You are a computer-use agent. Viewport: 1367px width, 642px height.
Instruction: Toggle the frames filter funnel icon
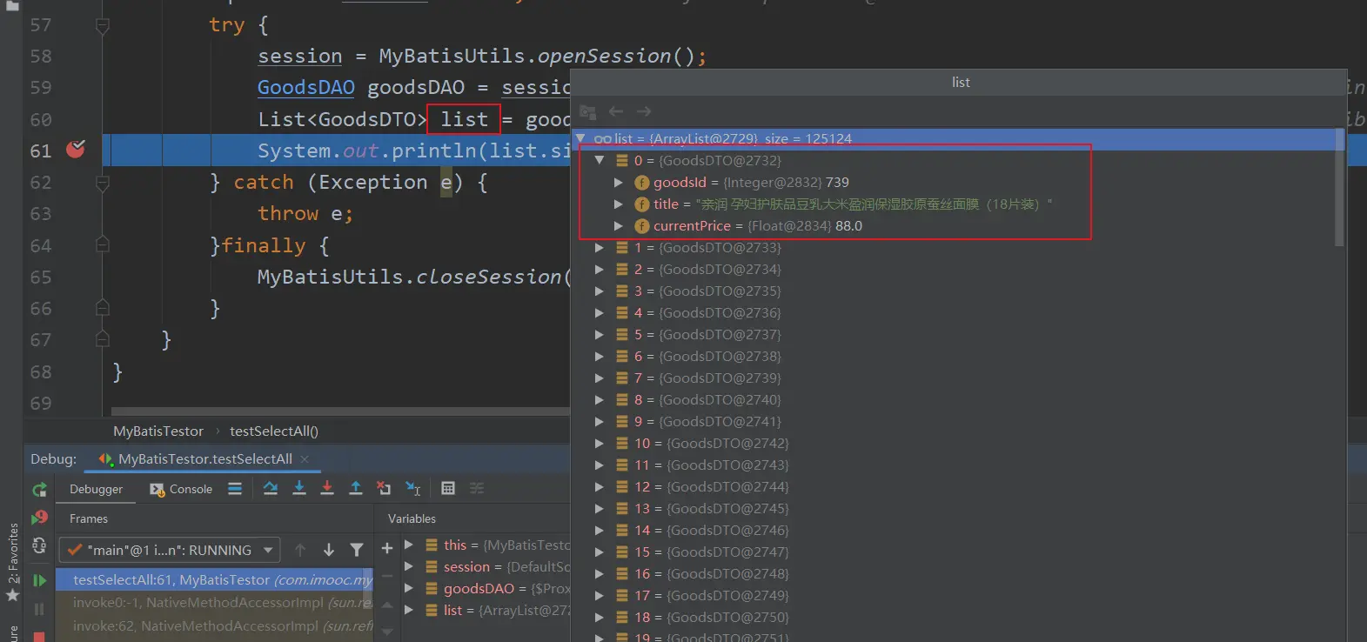point(357,550)
